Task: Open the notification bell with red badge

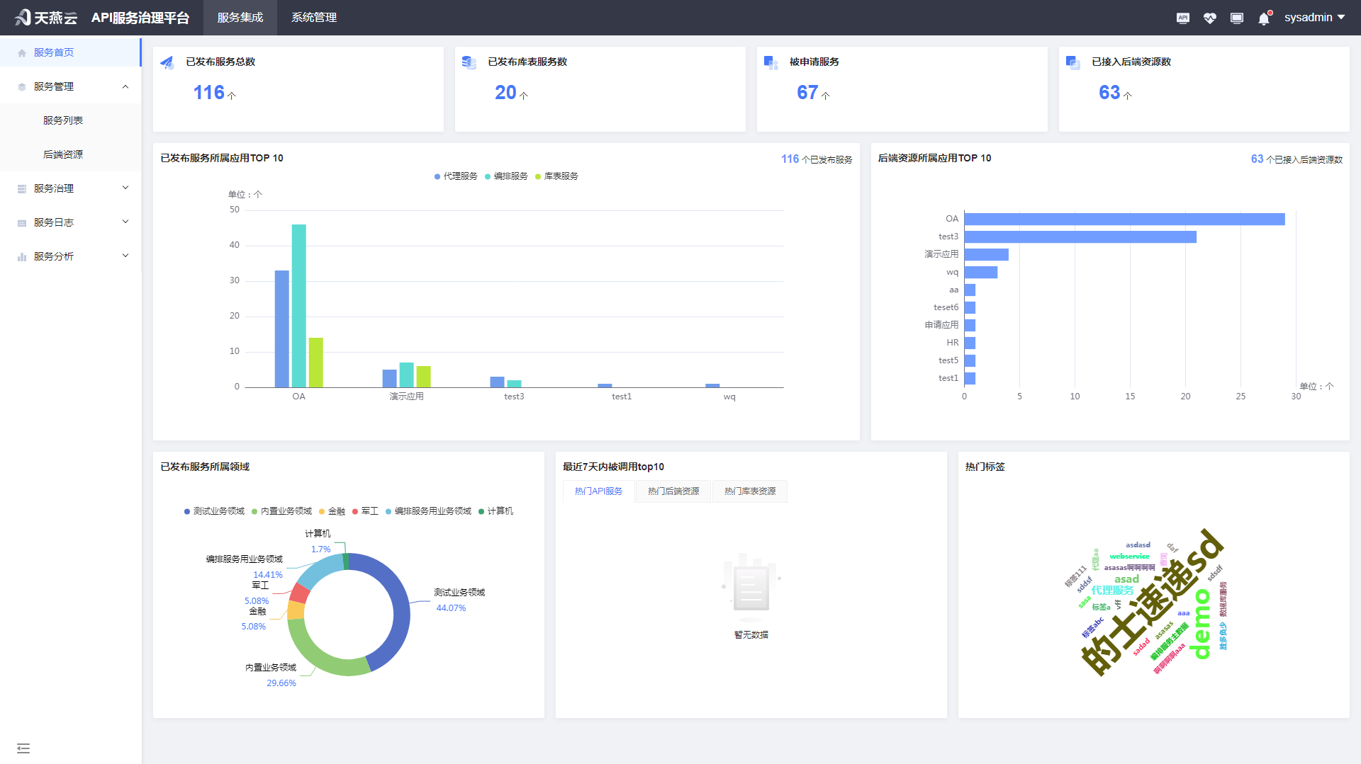Action: 1263,18
